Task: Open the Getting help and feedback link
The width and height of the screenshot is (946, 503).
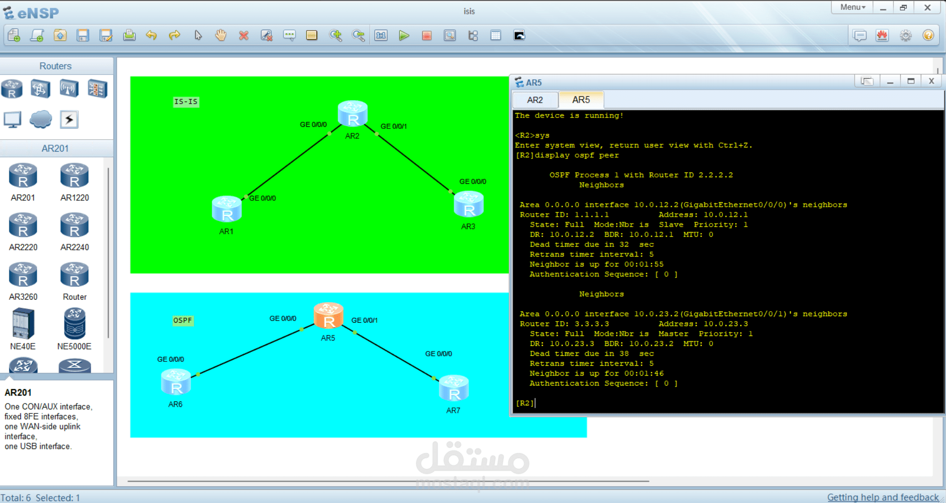Action: point(885,497)
